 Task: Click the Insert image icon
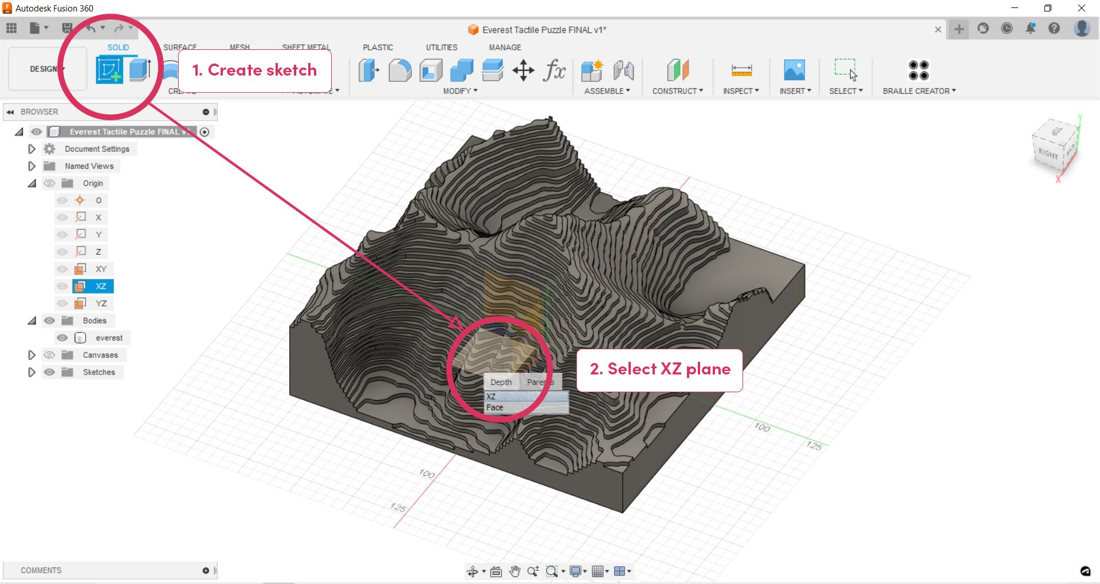(x=795, y=70)
